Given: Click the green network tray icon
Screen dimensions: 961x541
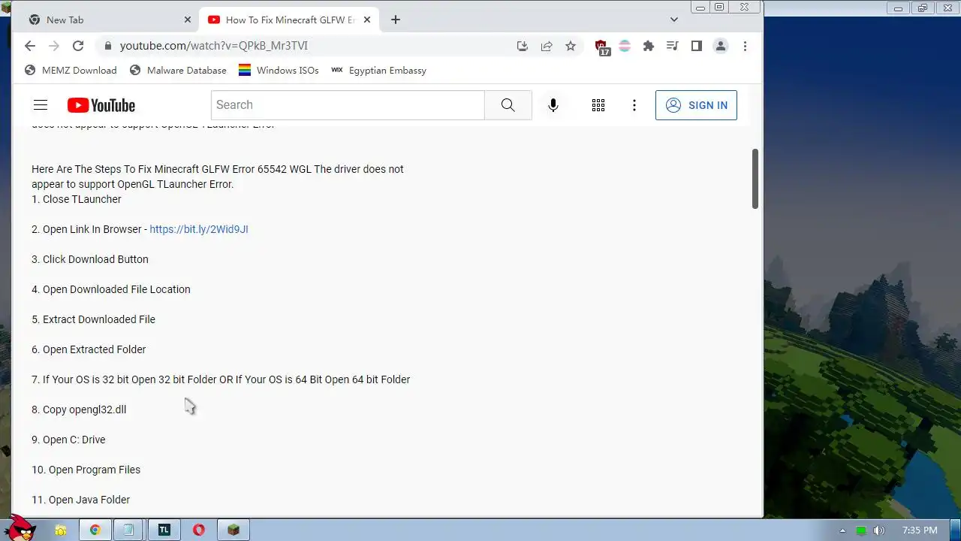Looking at the screenshot, I should [861, 530].
